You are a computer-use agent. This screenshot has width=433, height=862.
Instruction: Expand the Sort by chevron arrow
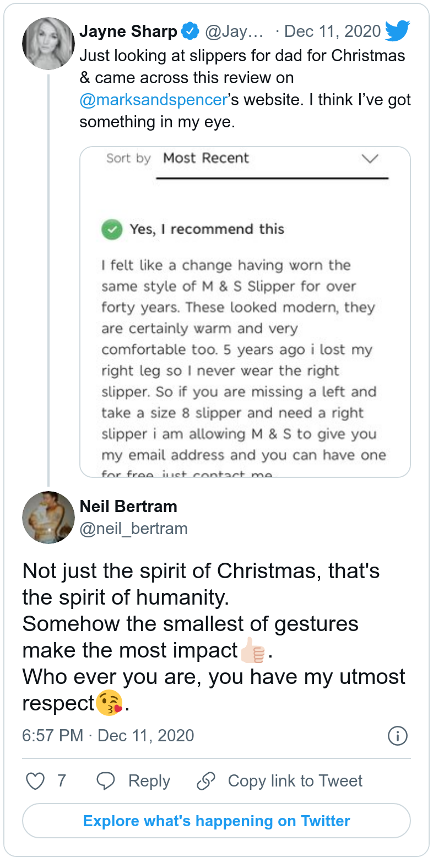click(370, 159)
